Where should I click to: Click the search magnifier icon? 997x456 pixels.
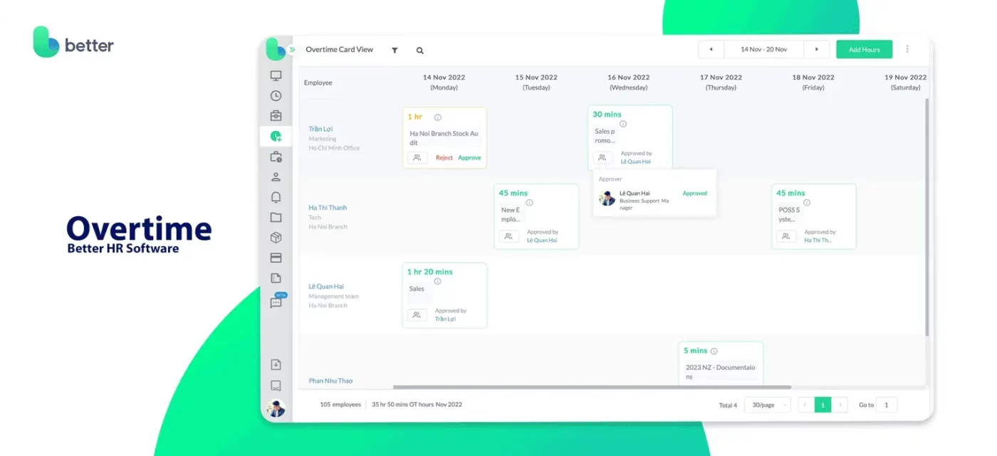419,51
